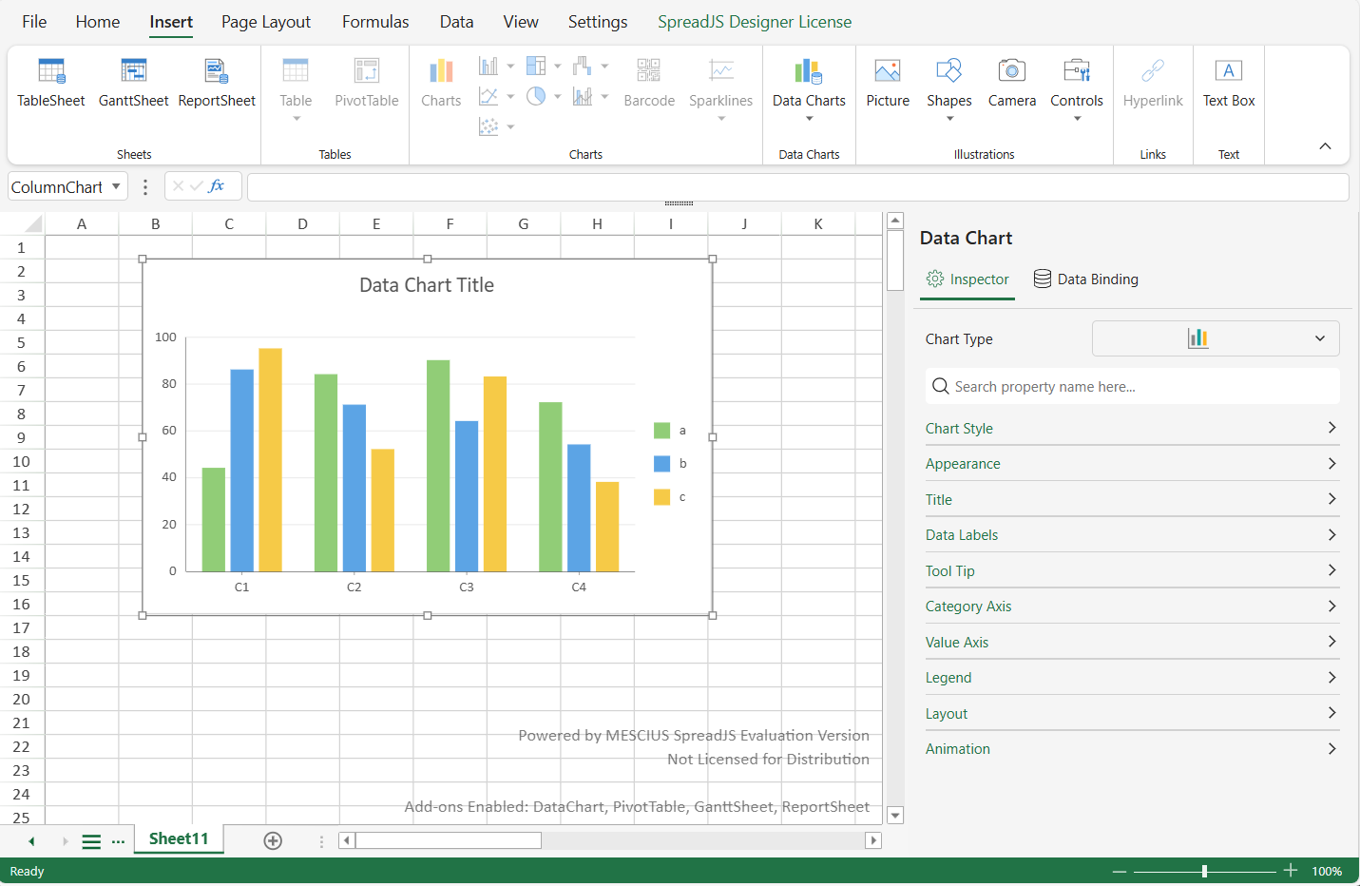
Task: Open the File menu
Action: tap(34, 22)
